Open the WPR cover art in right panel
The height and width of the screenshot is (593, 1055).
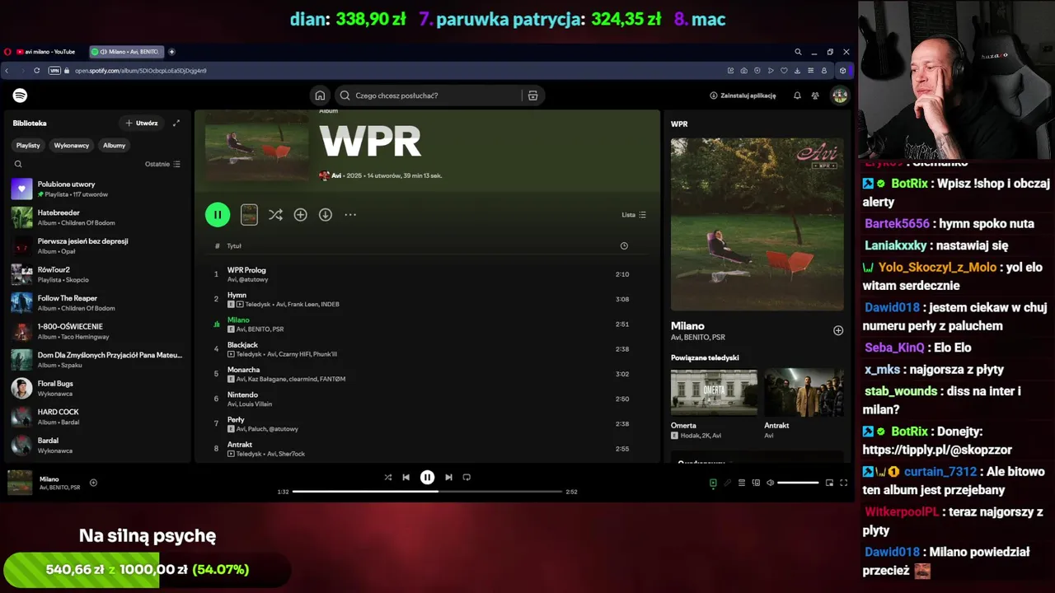(757, 224)
